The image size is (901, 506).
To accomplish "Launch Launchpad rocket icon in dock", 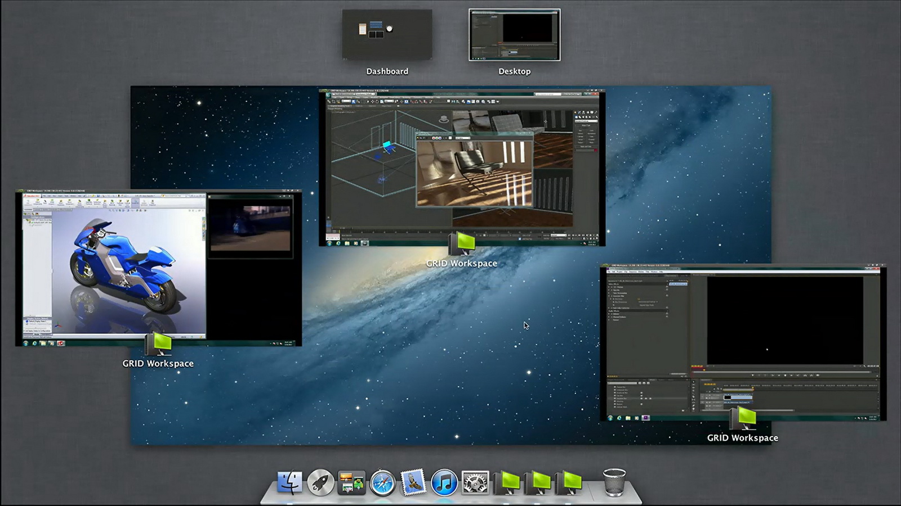I will (x=320, y=482).
